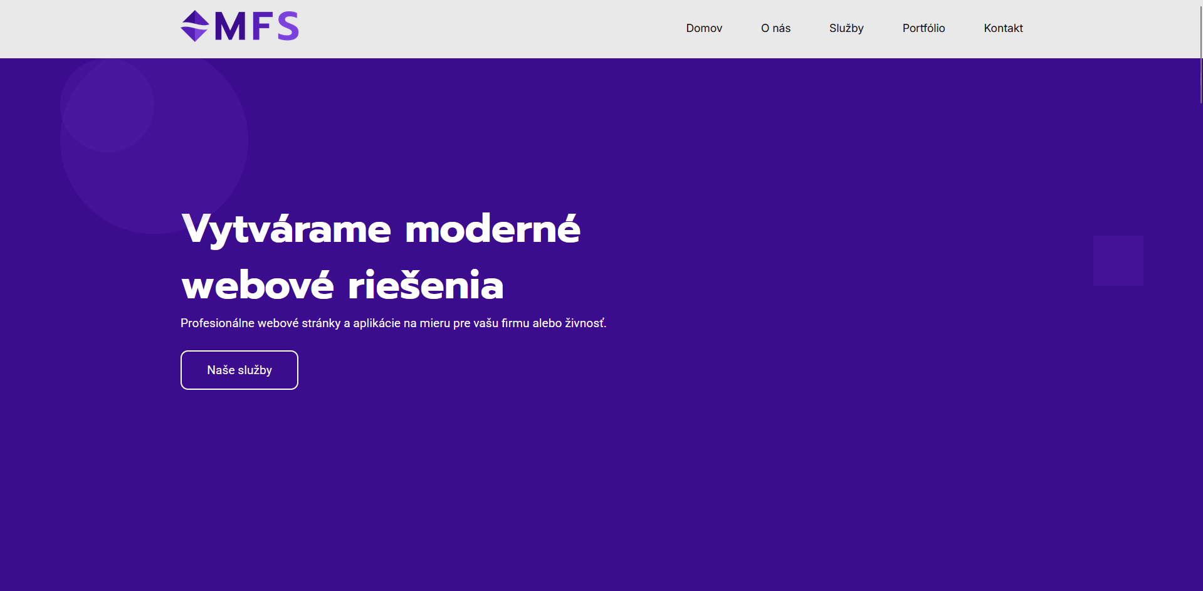Click the word živnosť in the subtitle
The width and height of the screenshot is (1203, 591).
(586, 323)
